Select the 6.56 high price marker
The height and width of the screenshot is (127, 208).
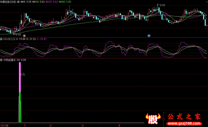tap(162, 5)
